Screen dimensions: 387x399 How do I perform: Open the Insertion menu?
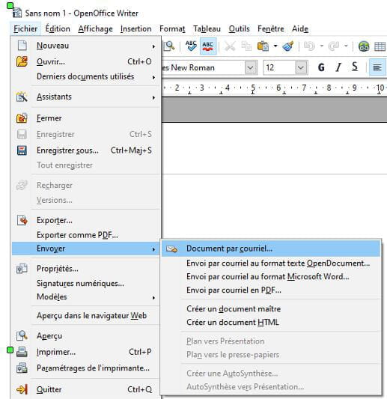click(136, 28)
